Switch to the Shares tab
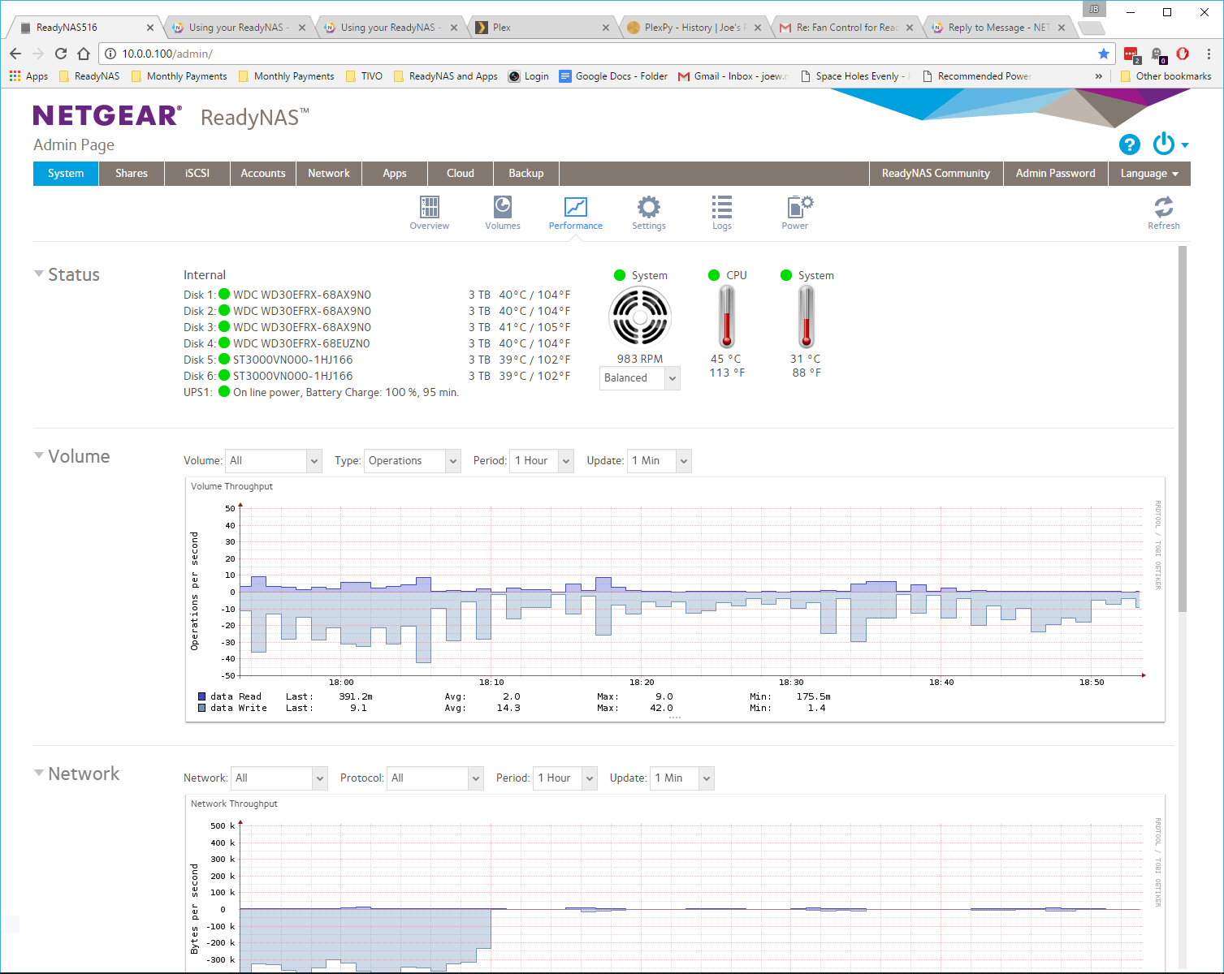1224x974 pixels. 132,174
